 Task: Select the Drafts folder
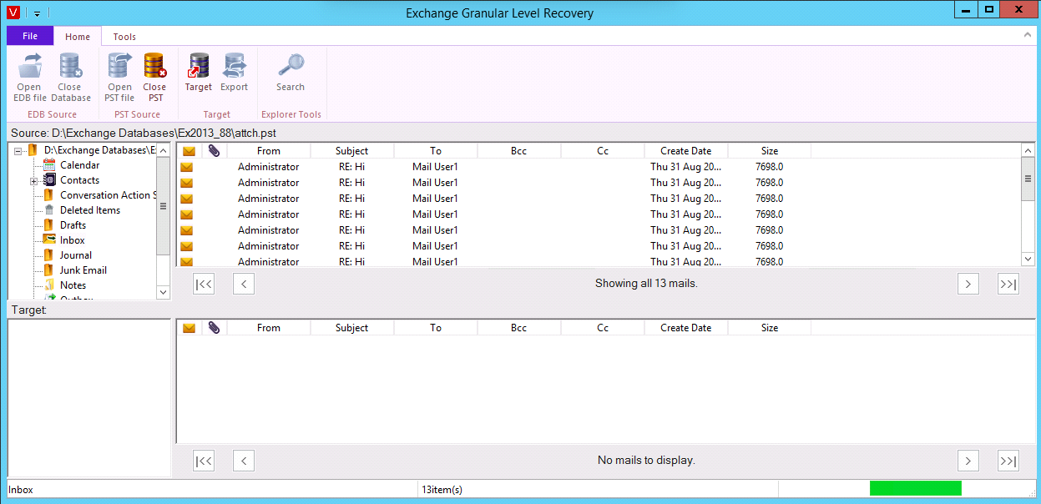(x=73, y=225)
